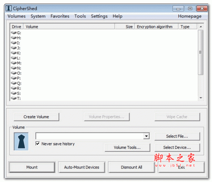212x182 pixels.
Task: Click the Dismount All button
Action: 132,167
